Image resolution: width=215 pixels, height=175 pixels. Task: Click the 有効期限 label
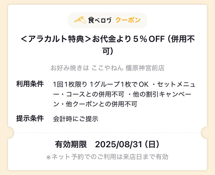click(x=71, y=144)
